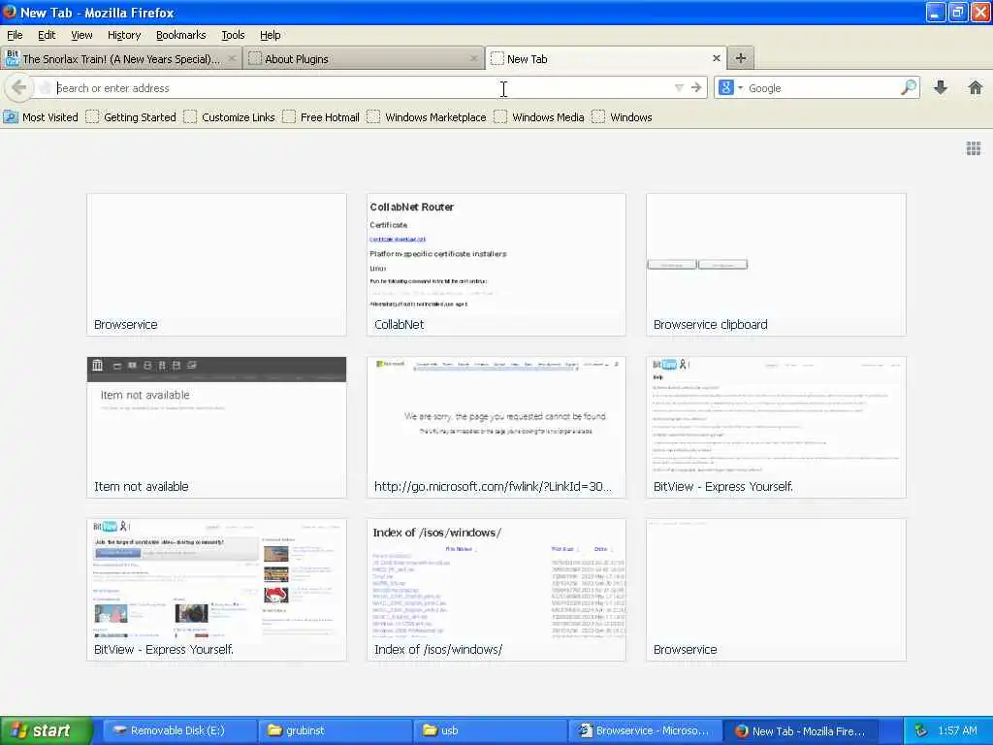
Task: Open the Customize Links bookmark
Action: 229,117
